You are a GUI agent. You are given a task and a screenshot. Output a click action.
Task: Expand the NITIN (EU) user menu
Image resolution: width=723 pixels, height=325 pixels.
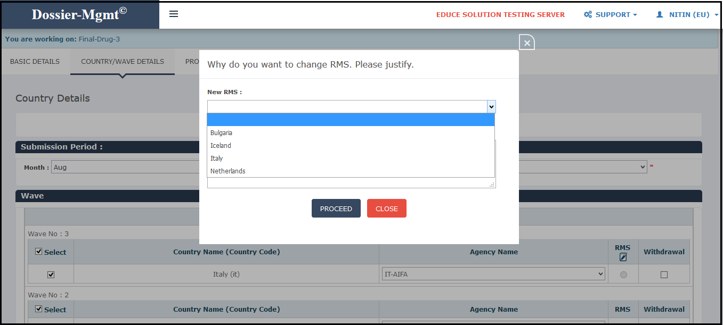pyautogui.click(x=687, y=14)
